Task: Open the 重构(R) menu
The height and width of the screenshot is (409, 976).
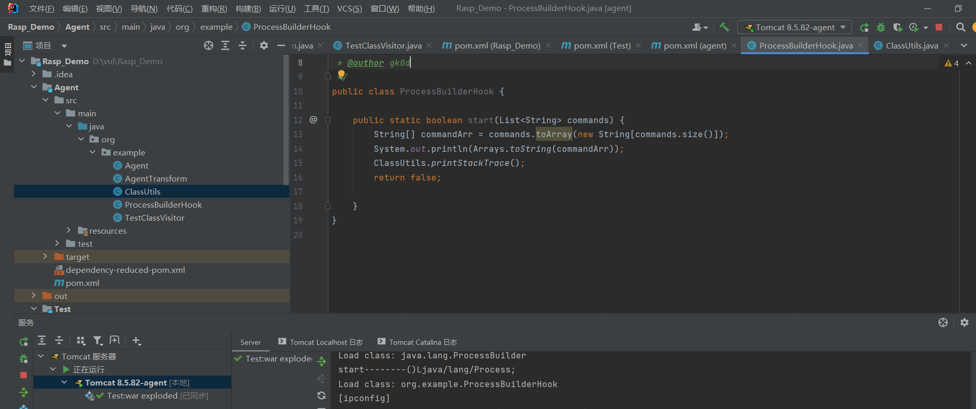Action: (214, 8)
